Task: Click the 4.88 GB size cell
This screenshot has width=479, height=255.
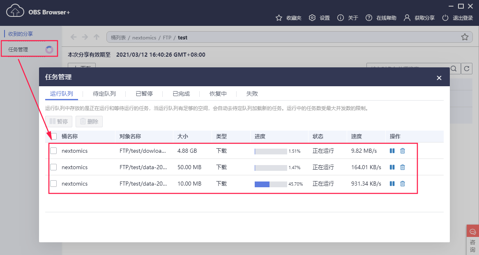Action: point(187,151)
